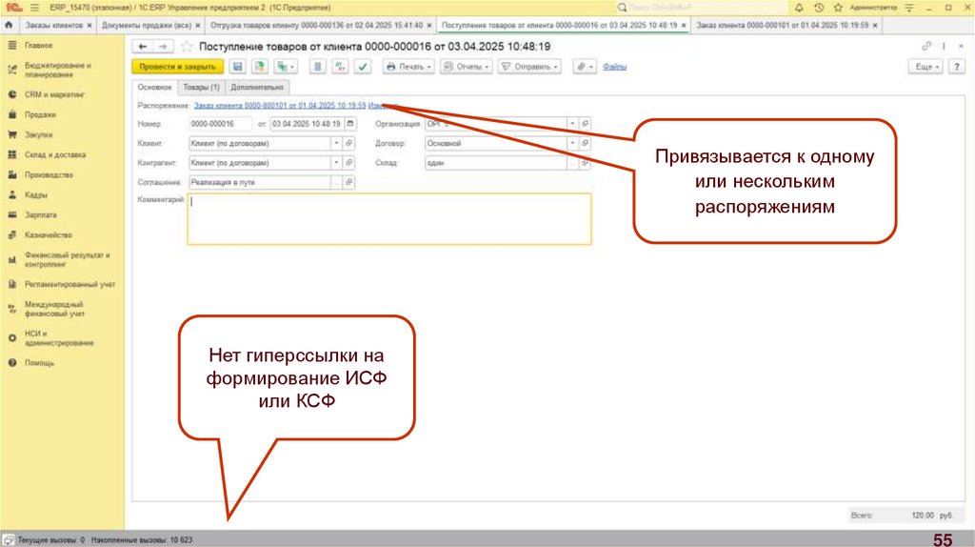Screen dimensions: 975x547
Task: Switch to Документы продажи (все) tab
Action: click(147, 26)
